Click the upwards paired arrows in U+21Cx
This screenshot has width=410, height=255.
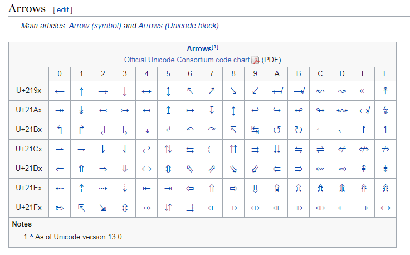[x=233, y=149]
